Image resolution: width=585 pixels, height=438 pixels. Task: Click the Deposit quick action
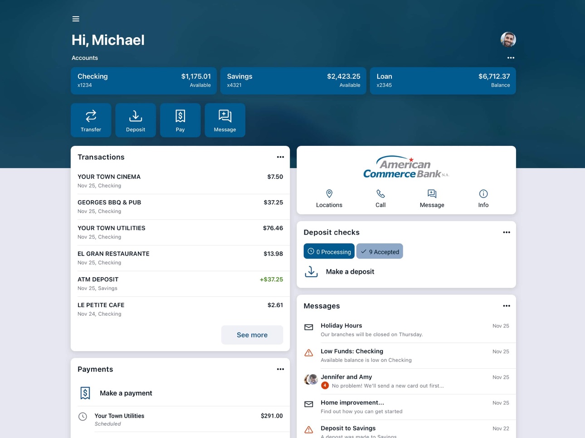pyautogui.click(x=136, y=120)
